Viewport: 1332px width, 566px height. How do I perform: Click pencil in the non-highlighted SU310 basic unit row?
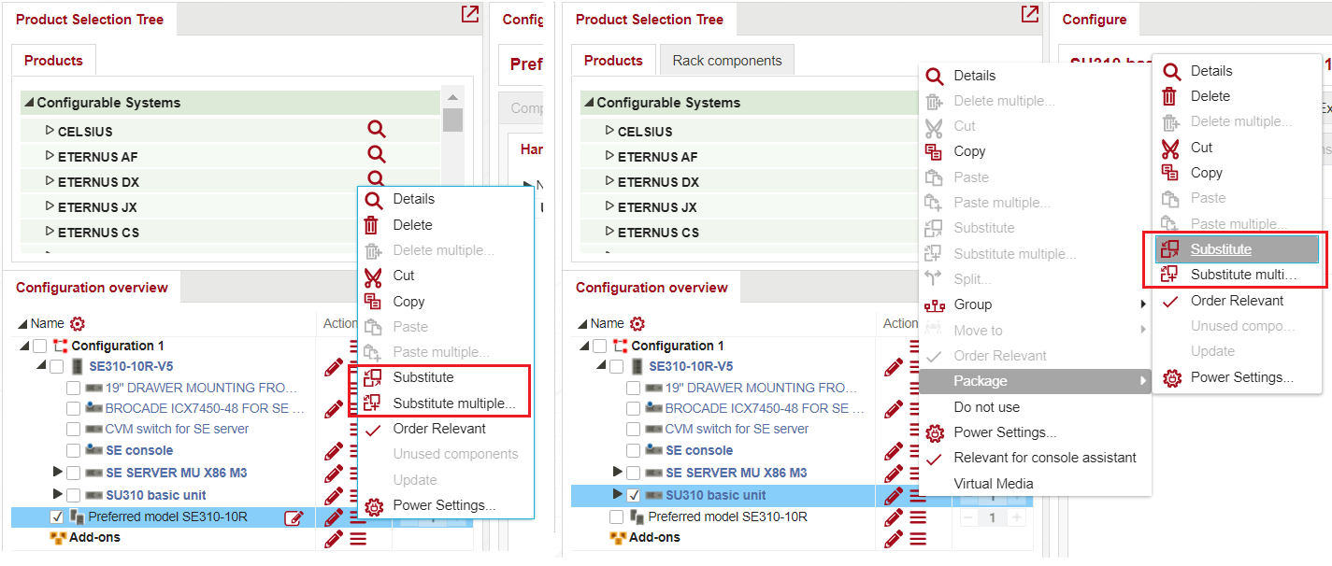(334, 495)
